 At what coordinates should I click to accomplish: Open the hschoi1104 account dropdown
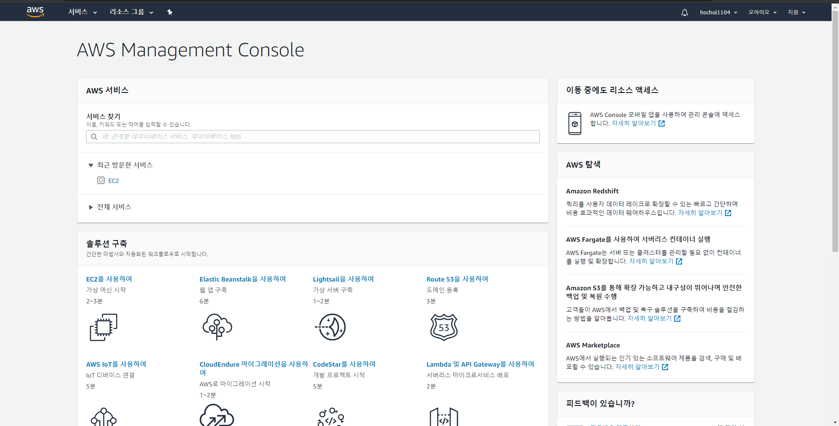click(718, 12)
